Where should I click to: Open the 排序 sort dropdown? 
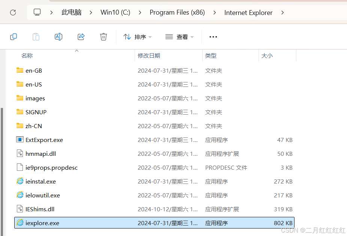137,37
